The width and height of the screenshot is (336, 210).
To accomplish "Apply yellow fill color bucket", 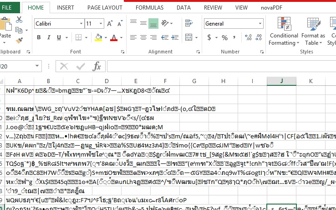I will (99, 37).
